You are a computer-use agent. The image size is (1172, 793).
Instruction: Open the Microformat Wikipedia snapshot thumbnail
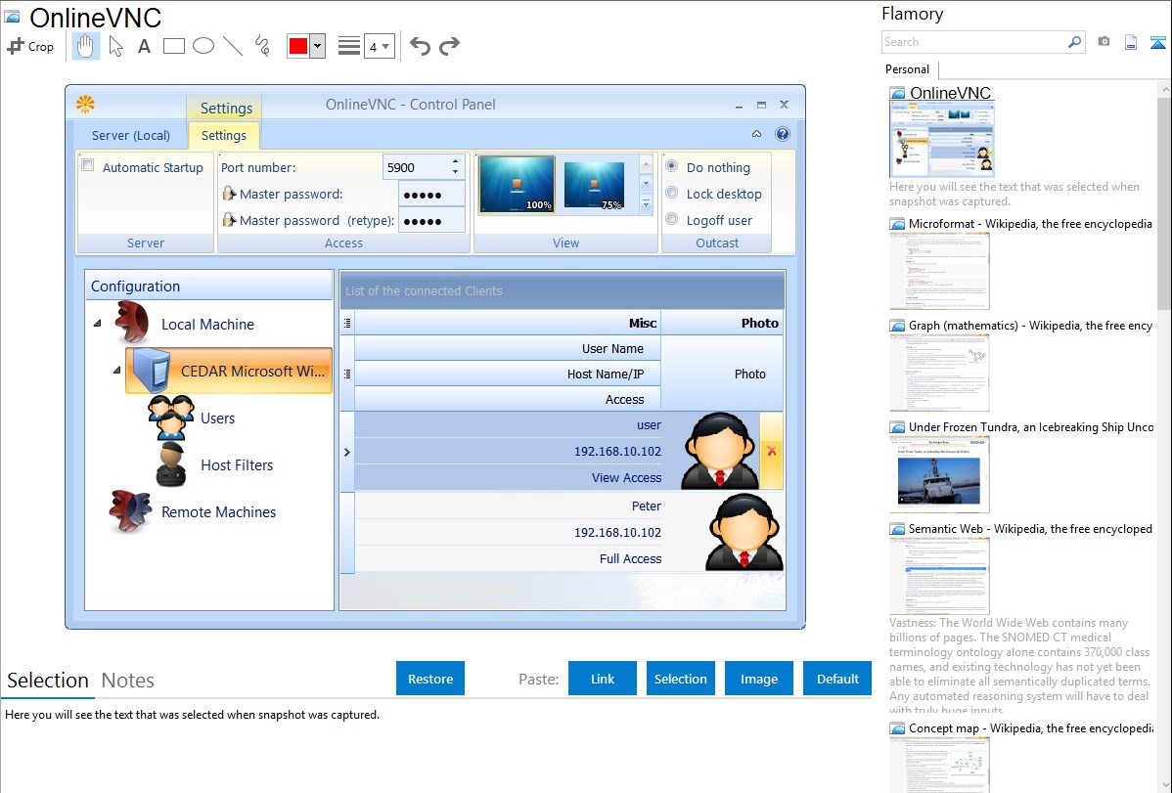(939, 271)
